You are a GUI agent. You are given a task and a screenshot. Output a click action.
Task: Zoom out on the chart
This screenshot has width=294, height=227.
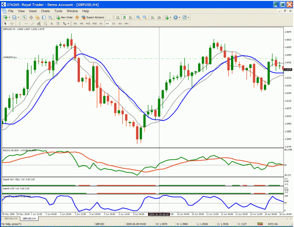point(144,17)
